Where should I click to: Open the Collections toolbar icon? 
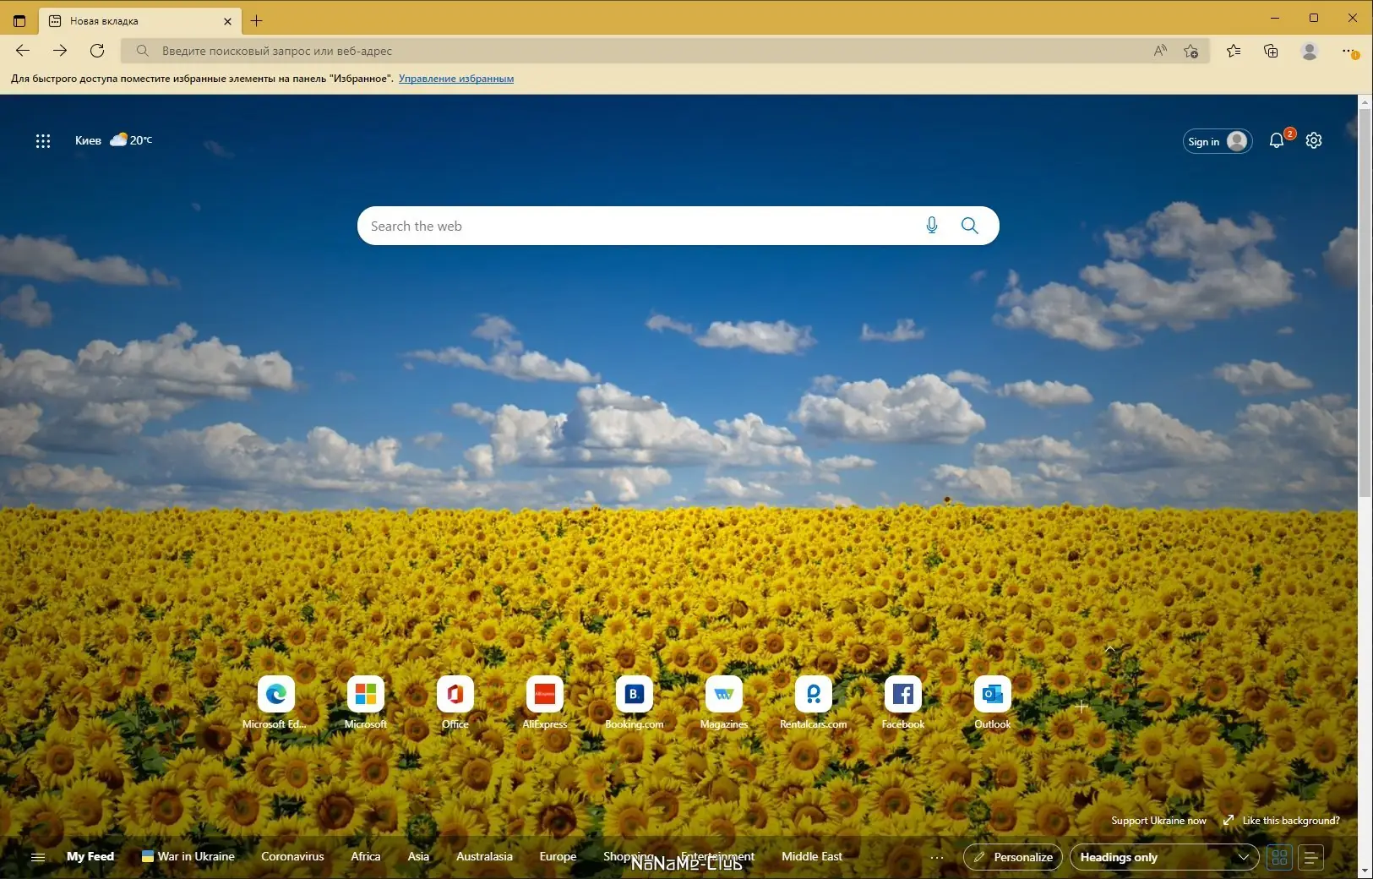[x=1271, y=51]
